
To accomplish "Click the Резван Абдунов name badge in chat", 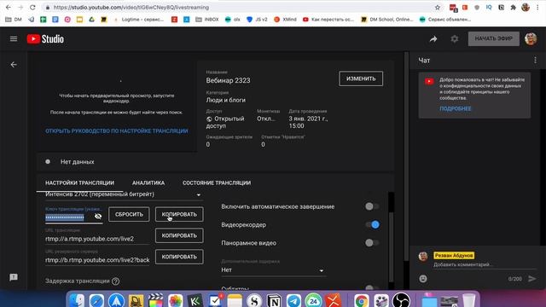I will pyautogui.click(x=454, y=256).
